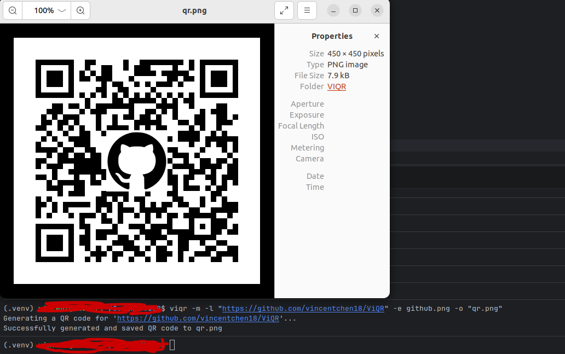Click the 'Metering' property label
This screenshot has height=354, width=565.
click(x=307, y=148)
